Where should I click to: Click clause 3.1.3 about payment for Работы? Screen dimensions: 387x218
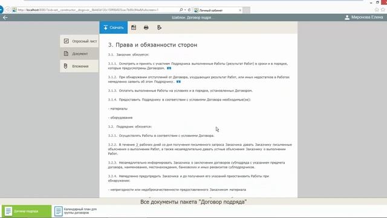(180, 91)
